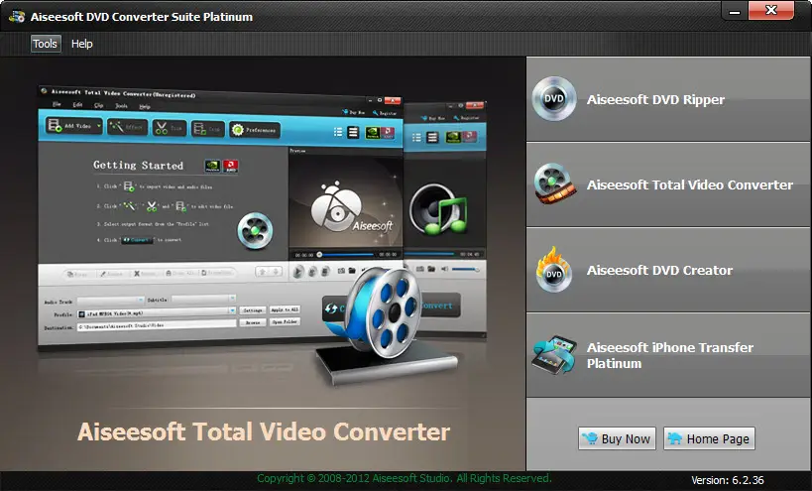This screenshot has height=491, width=812.
Task: Click the 'Version: 6.2.36' text
Action: click(728, 480)
